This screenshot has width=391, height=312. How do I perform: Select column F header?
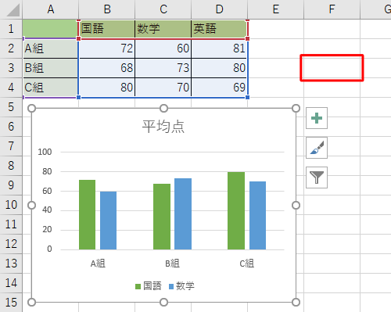pyautogui.click(x=332, y=9)
